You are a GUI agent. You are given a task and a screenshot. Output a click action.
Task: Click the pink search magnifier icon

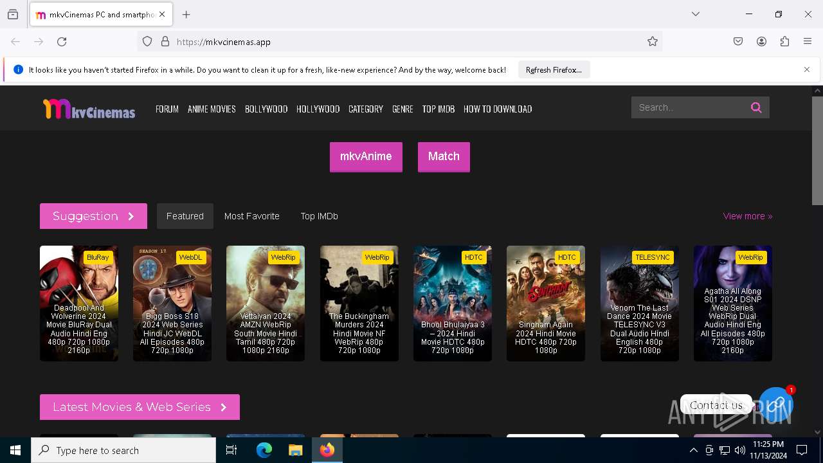(x=756, y=107)
